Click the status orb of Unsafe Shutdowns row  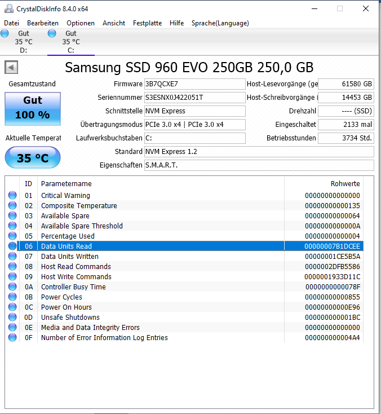click(12, 317)
